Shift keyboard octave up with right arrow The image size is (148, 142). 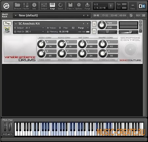[12, 134]
